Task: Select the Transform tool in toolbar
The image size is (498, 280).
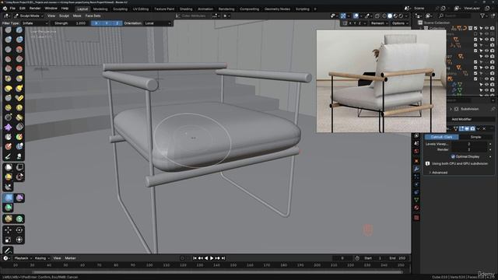Action: [x=19, y=240]
